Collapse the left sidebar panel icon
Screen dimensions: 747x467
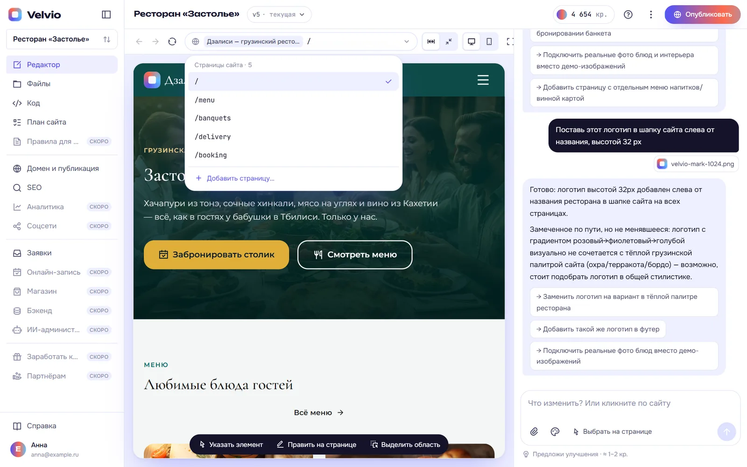106,14
